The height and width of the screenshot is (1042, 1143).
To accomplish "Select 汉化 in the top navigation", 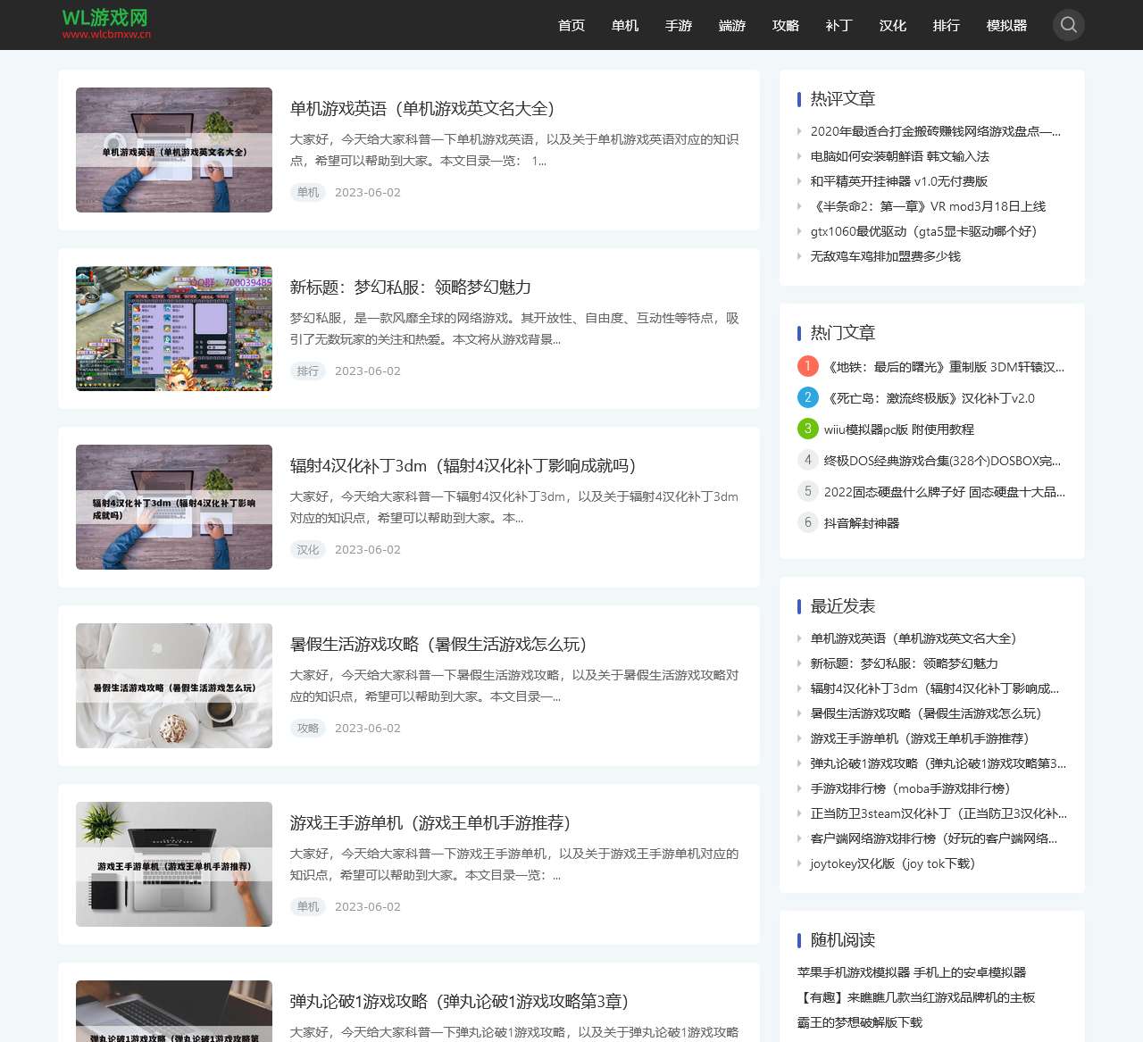I will point(892,25).
